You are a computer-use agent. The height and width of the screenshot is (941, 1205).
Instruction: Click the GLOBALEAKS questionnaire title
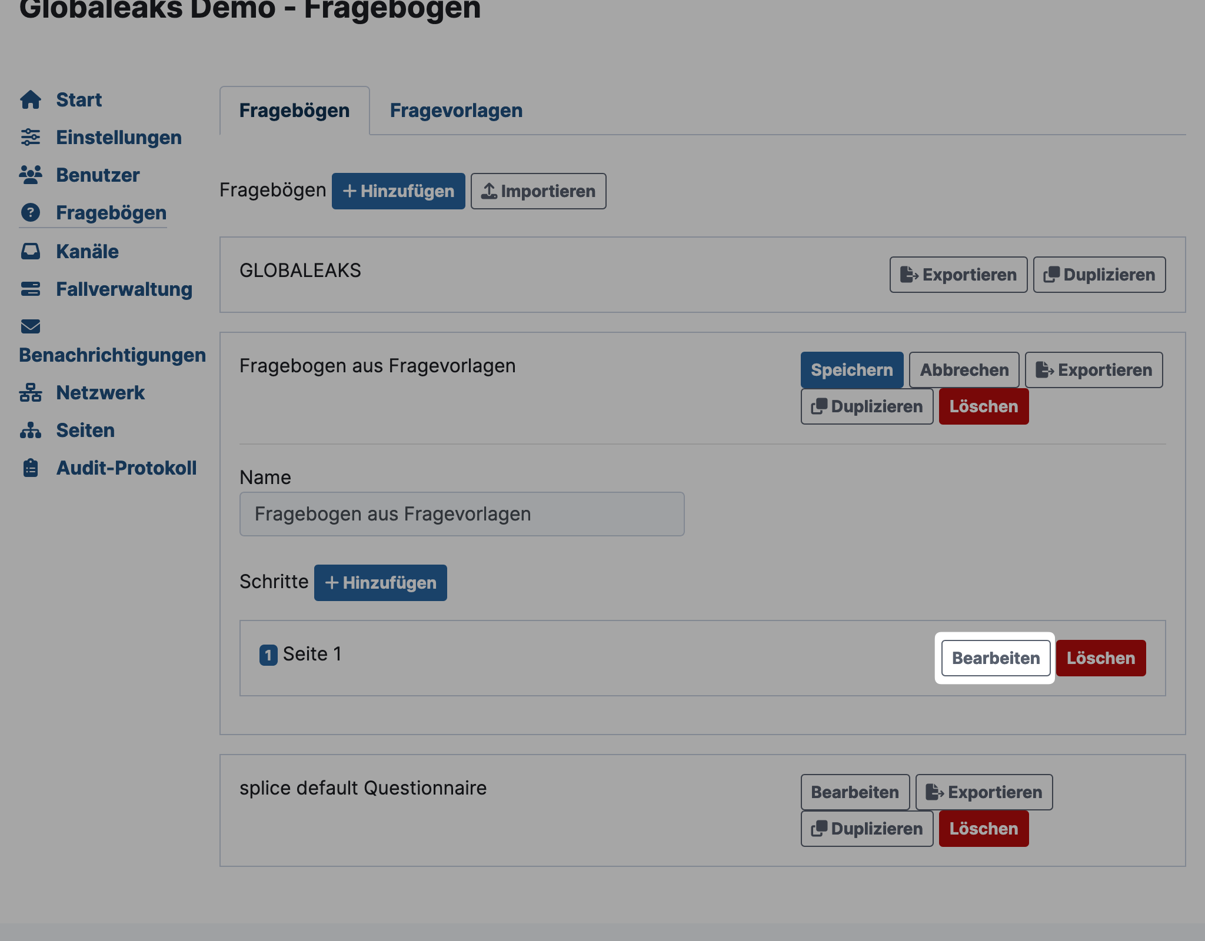tap(300, 271)
